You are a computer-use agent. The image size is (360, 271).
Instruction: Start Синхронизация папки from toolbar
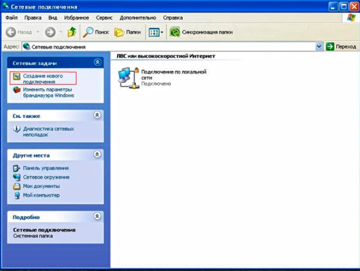click(x=201, y=32)
